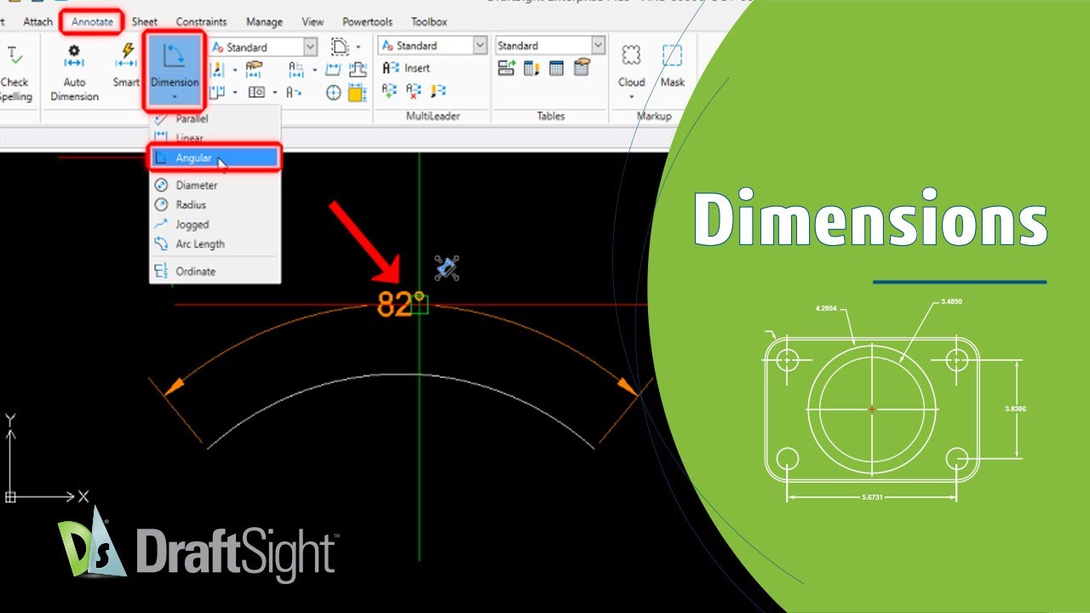Image resolution: width=1090 pixels, height=613 pixels.
Task: Click the tolerance frame icon in Dimension panel
Action: [x=255, y=92]
